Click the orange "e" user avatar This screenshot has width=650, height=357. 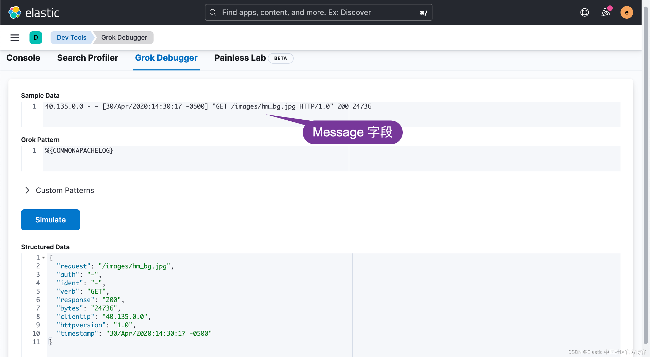[x=627, y=12]
